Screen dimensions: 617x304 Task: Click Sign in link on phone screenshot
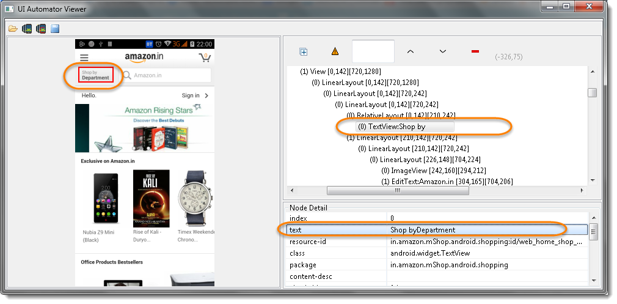point(191,95)
